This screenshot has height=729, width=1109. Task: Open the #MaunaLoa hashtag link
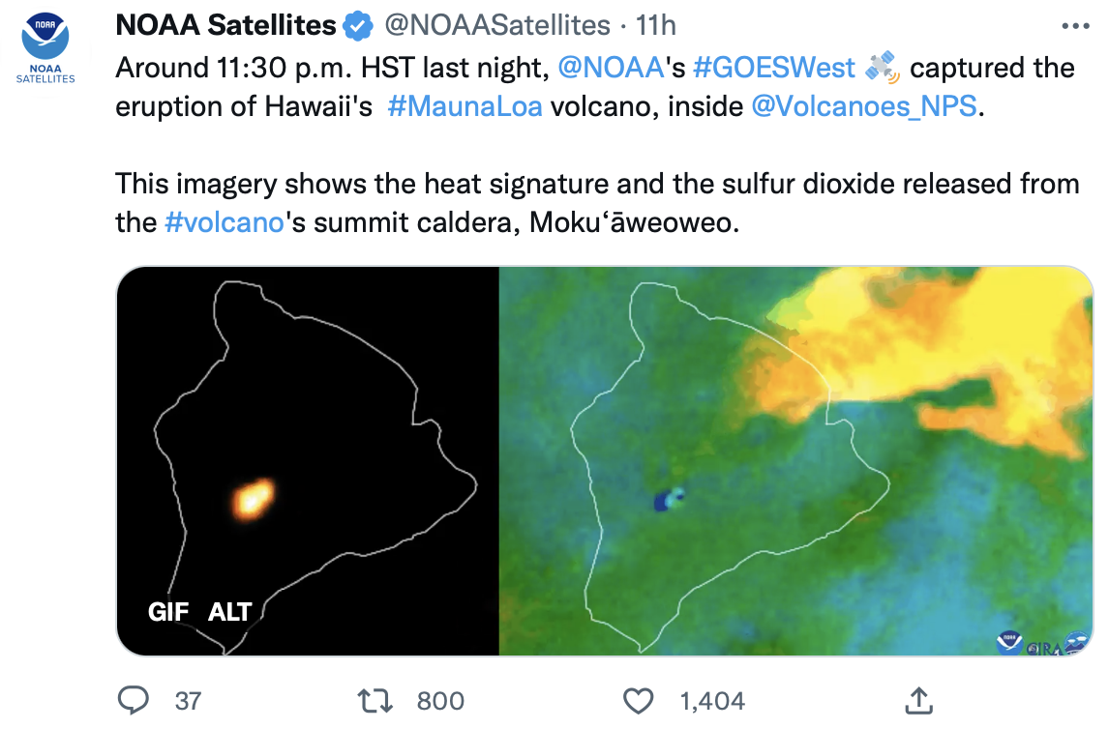tap(465, 106)
